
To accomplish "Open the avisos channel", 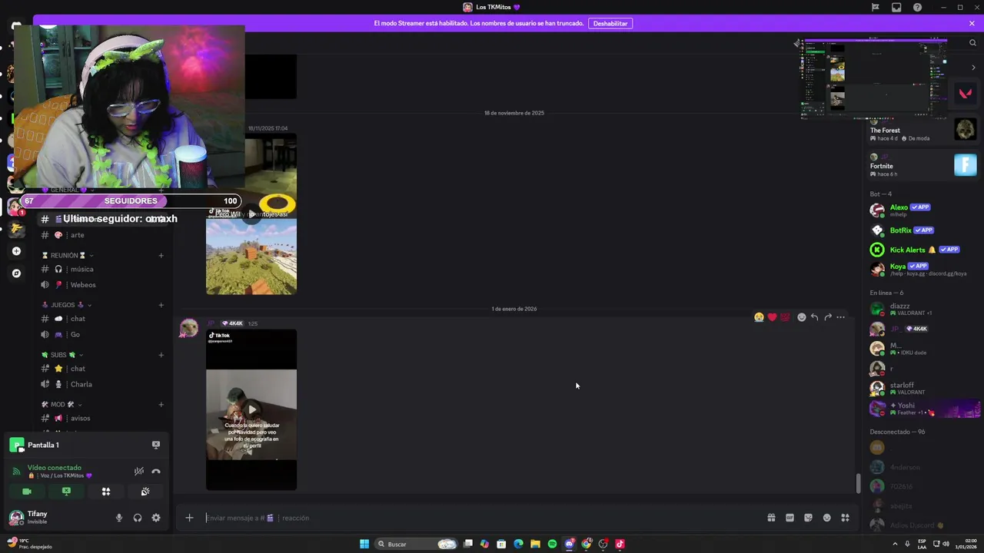I will pyautogui.click(x=102, y=419).
